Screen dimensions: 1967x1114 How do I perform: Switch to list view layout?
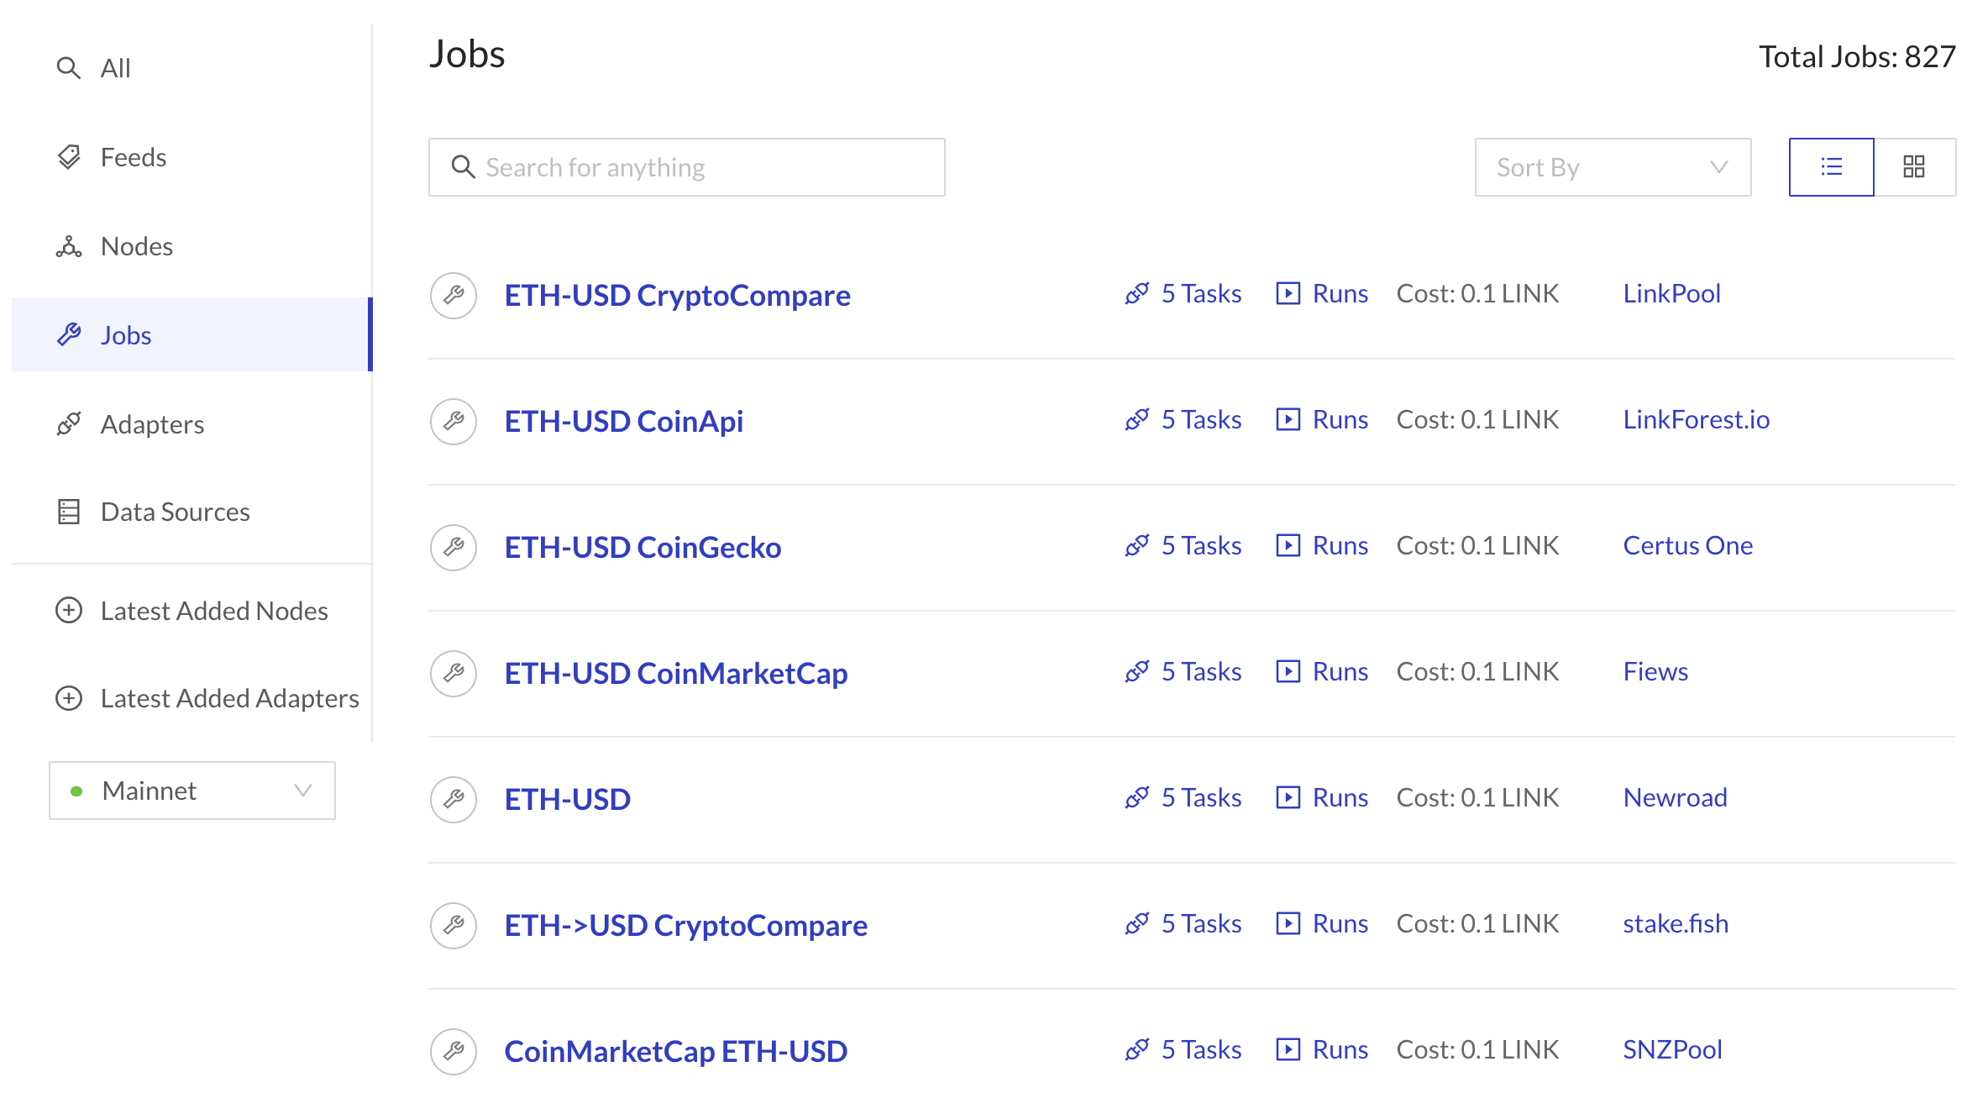(x=1831, y=167)
